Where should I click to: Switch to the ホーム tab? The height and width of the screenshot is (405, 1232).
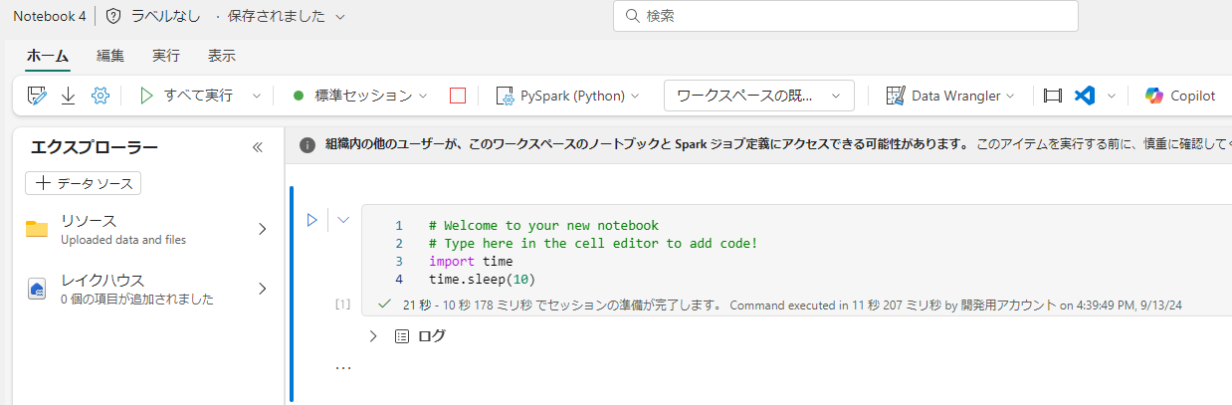click(x=48, y=56)
